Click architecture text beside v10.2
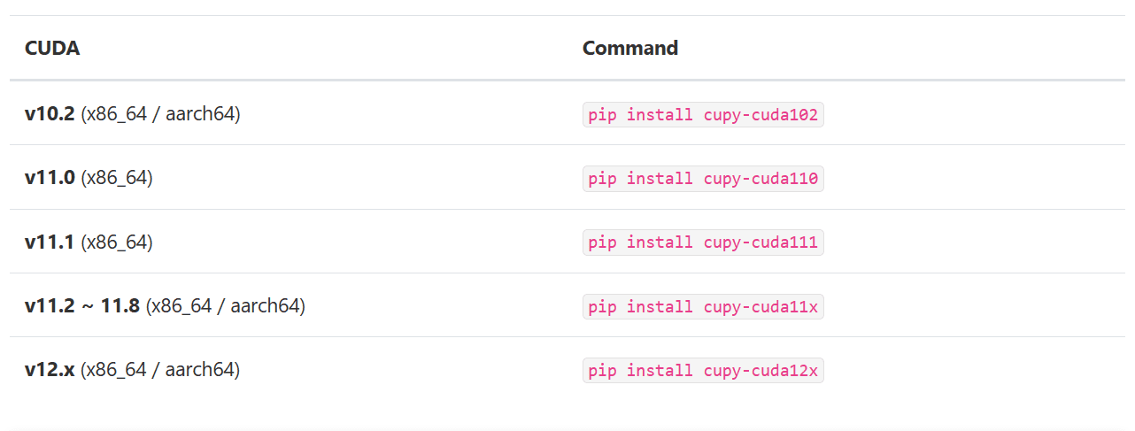 click(x=160, y=114)
